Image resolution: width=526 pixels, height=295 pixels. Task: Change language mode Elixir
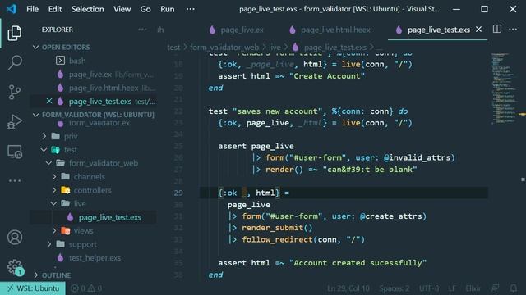click(x=473, y=288)
